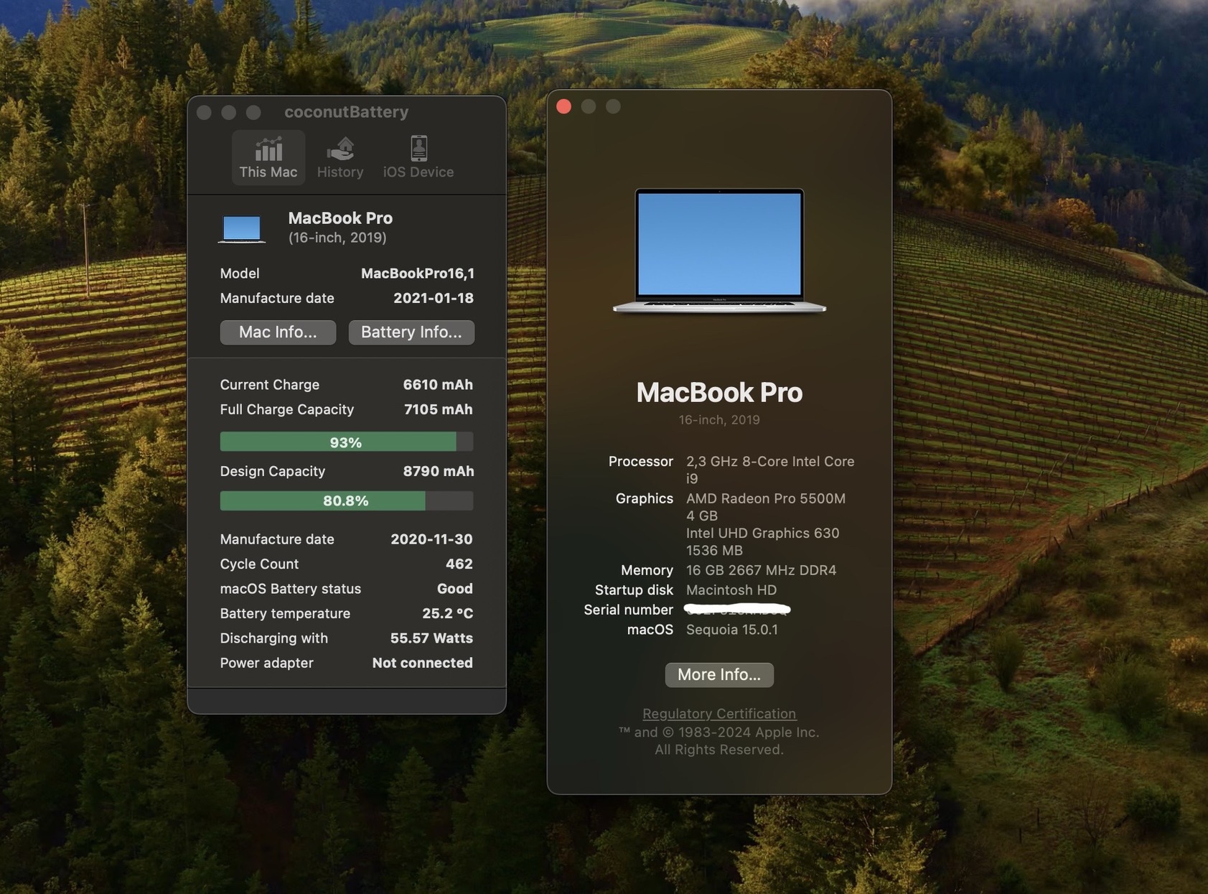Select model value MacBookPro16,1
Screen dimensions: 1208x894
click(x=417, y=273)
